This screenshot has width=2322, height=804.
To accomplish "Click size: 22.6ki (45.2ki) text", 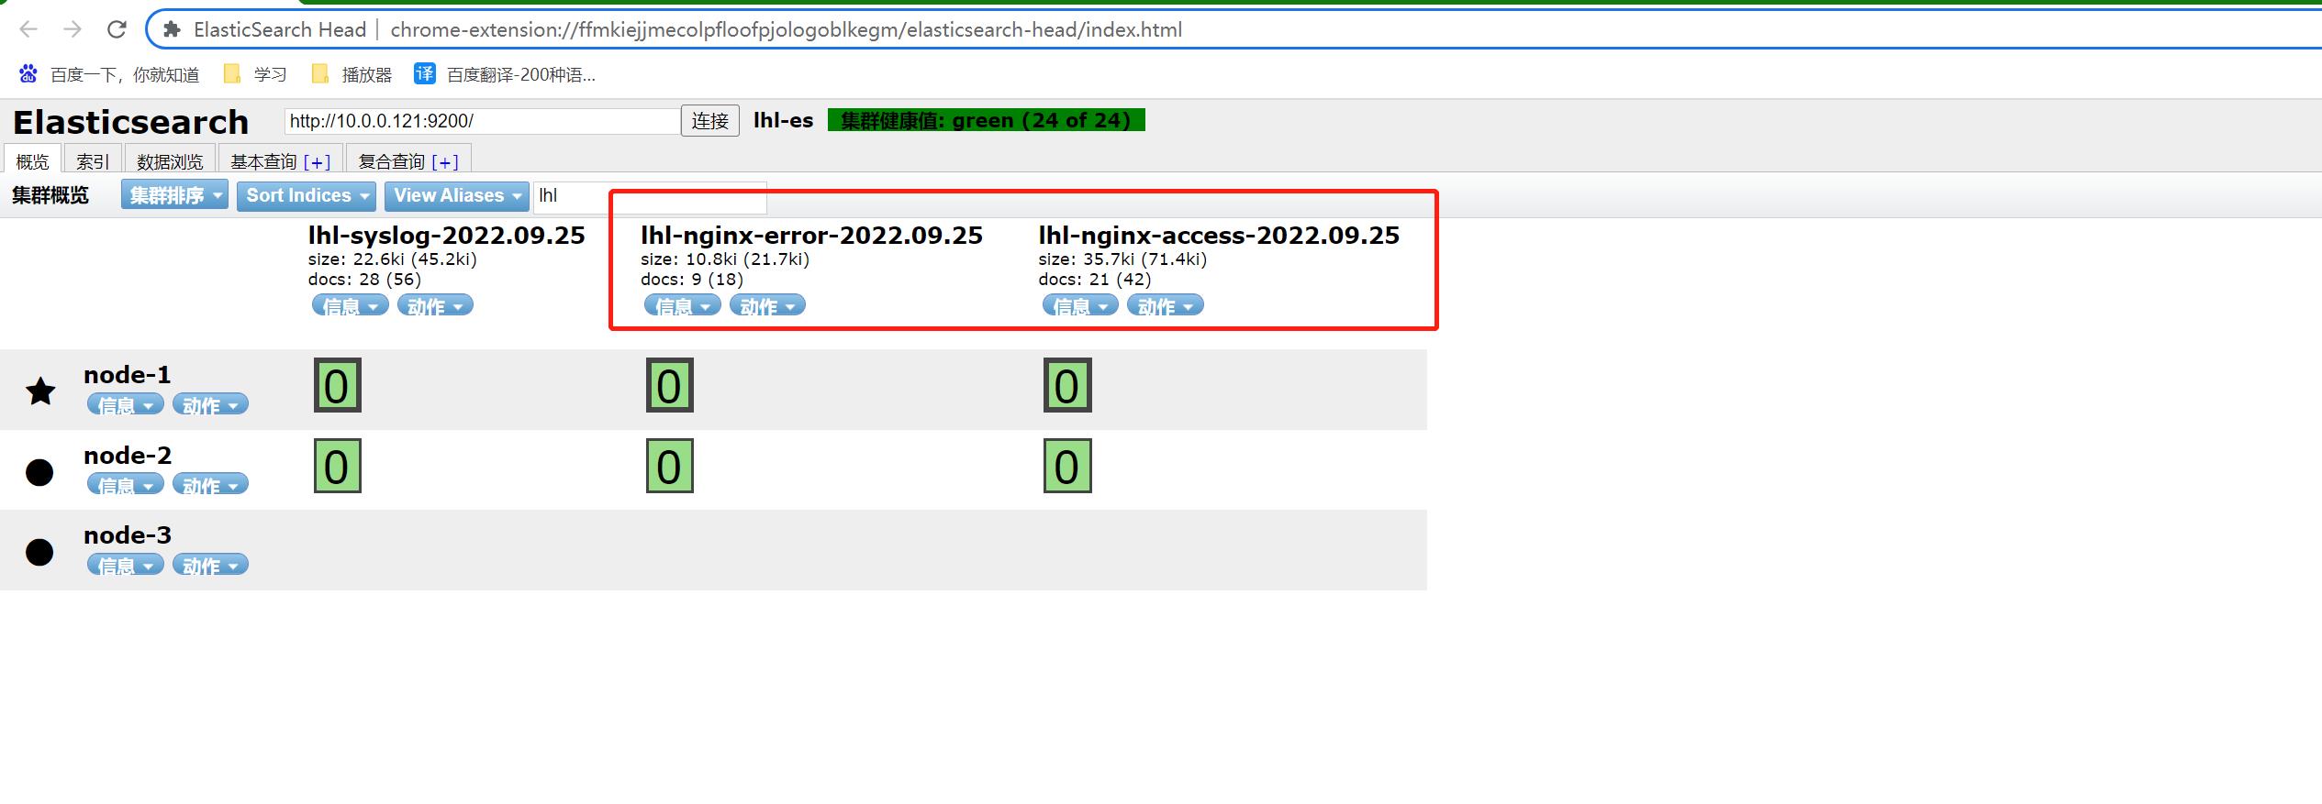I will [393, 259].
